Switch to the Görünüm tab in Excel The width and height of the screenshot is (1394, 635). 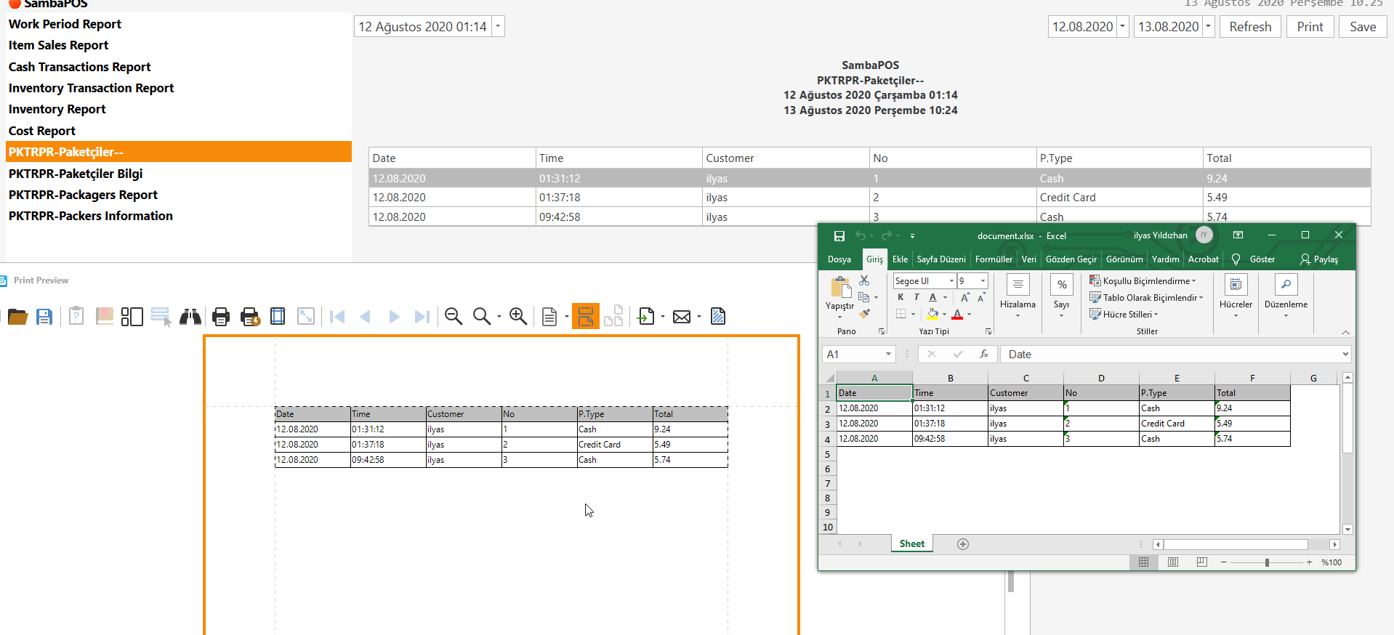click(x=1124, y=259)
